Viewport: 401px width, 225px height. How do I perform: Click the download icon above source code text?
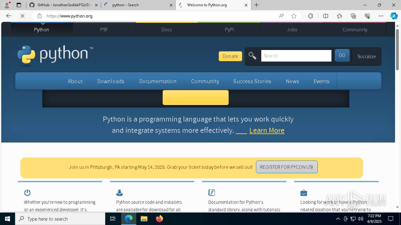119,192
